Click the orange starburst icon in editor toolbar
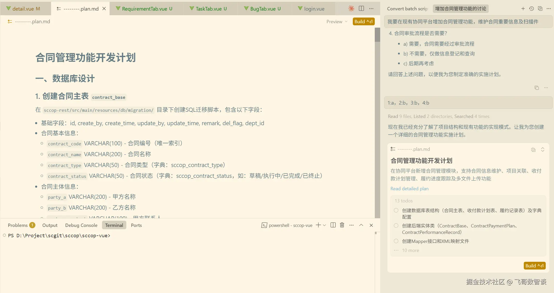 tap(351, 9)
